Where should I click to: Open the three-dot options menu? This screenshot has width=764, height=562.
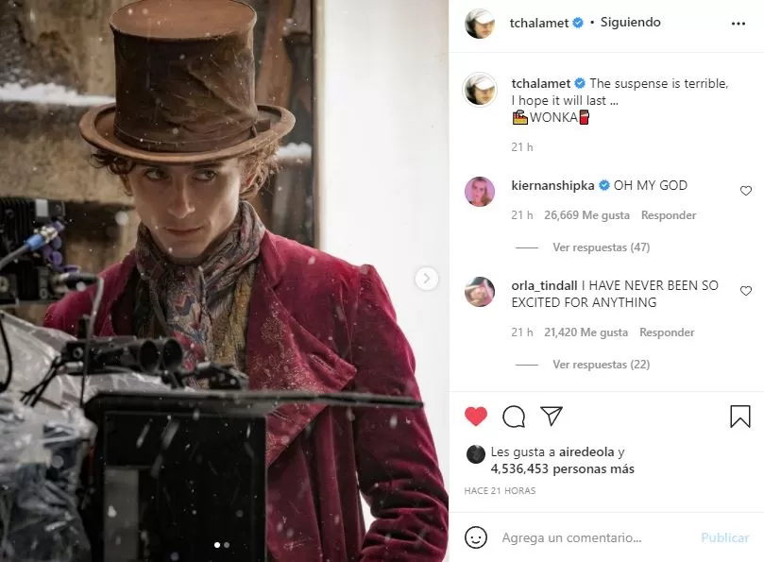739,24
